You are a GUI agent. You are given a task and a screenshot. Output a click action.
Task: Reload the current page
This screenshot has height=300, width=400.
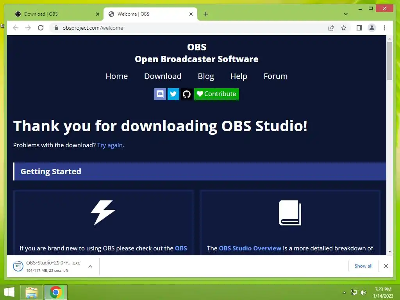pyautogui.click(x=41, y=28)
